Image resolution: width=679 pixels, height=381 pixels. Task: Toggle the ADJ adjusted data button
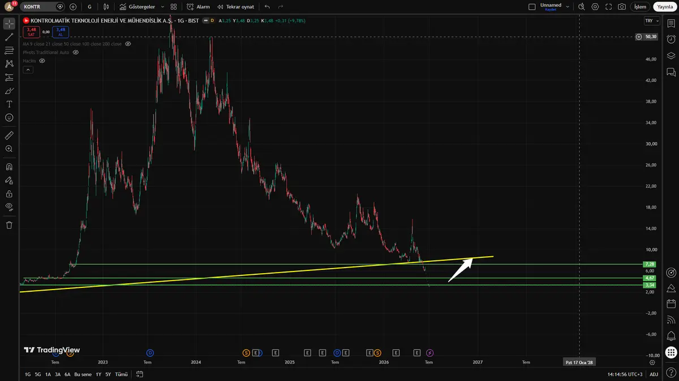tap(654, 374)
